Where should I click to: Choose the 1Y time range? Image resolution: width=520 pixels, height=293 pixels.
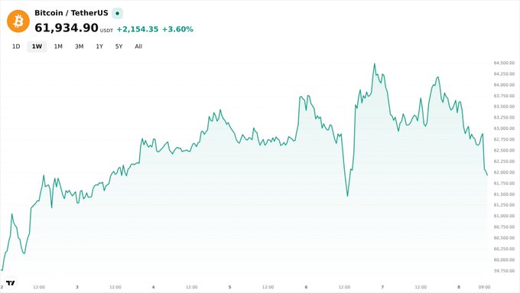pos(99,47)
